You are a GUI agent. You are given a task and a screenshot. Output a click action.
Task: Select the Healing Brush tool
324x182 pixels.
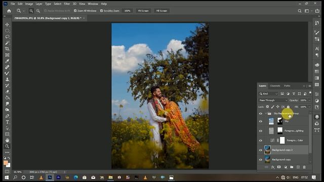tap(7, 67)
